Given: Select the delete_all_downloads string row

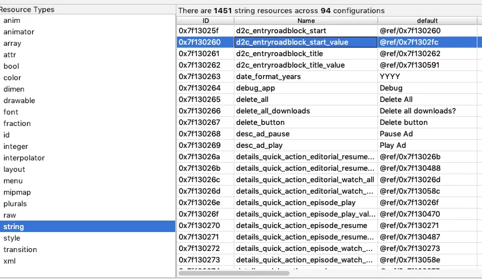Looking at the screenshot, I should tap(273, 111).
